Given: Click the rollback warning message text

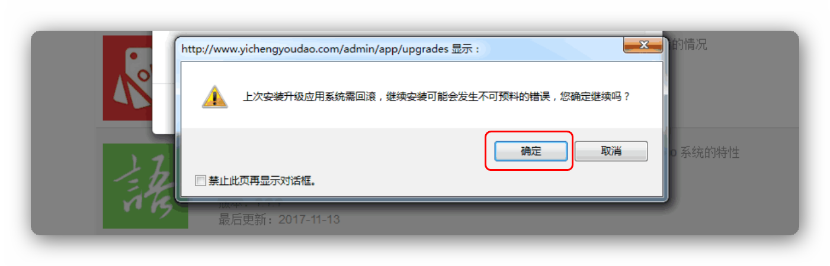Looking at the screenshot, I should tap(436, 96).
